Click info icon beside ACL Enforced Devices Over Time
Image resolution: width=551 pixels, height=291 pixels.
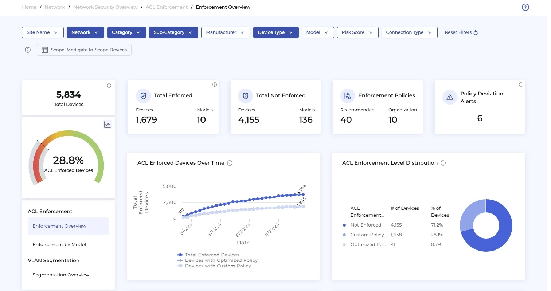tap(230, 163)
